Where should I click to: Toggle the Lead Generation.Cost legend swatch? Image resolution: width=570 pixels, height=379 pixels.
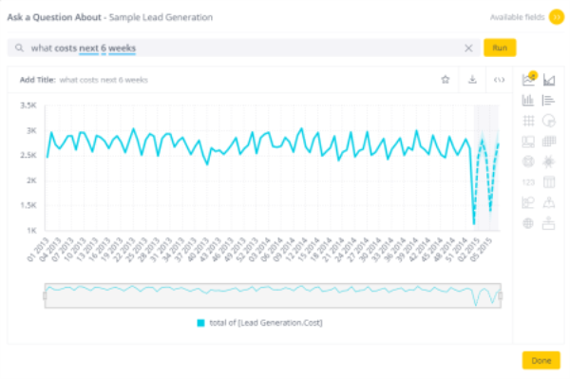200,323
